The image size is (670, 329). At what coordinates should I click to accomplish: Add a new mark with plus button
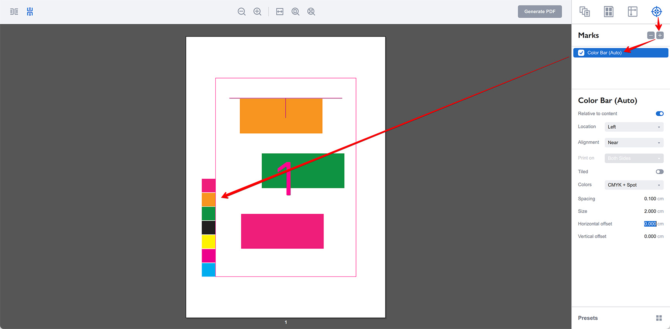(660, 35)
